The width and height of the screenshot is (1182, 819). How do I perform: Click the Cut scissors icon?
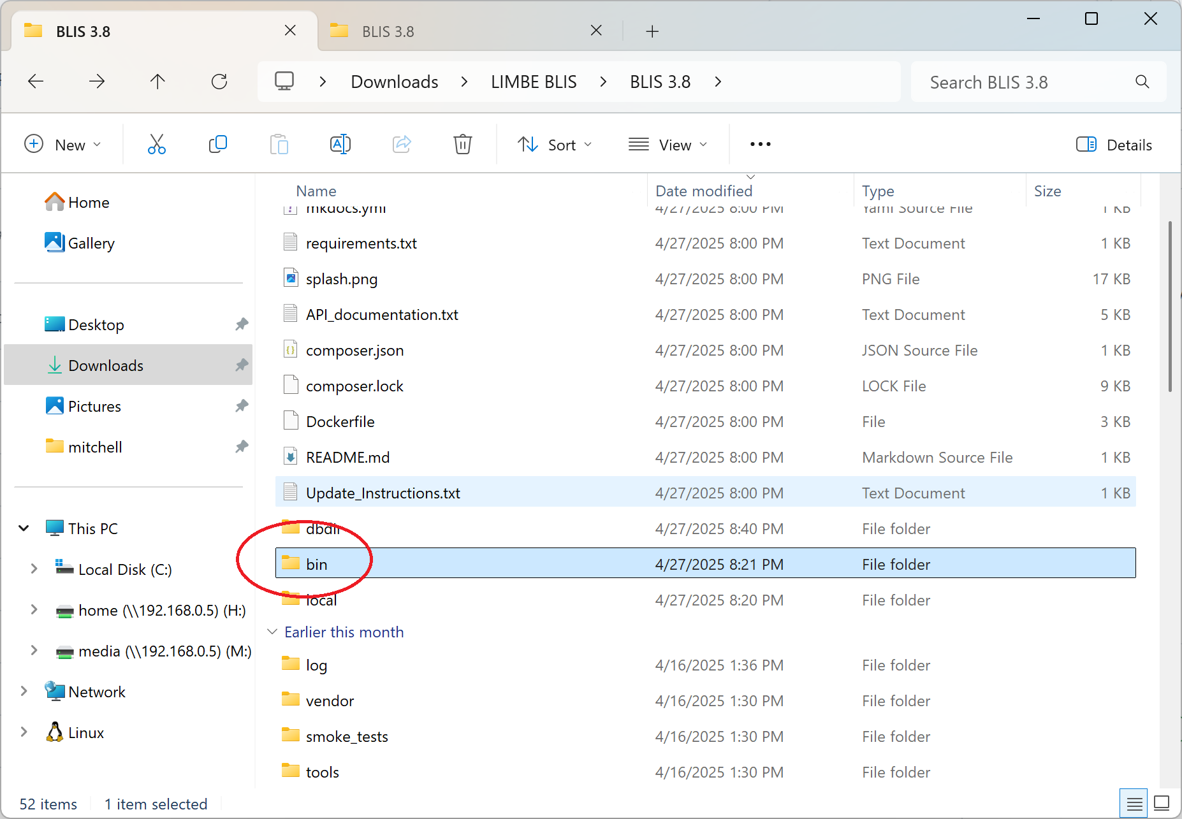pos(156,145)
